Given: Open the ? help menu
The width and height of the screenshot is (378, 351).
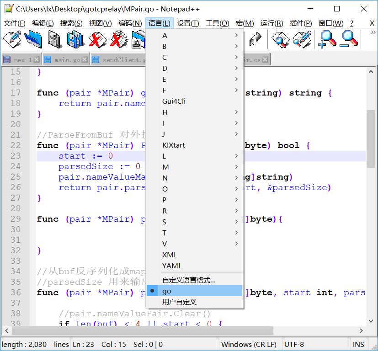Looking at the screenshot, I should [x=352, y=23].
